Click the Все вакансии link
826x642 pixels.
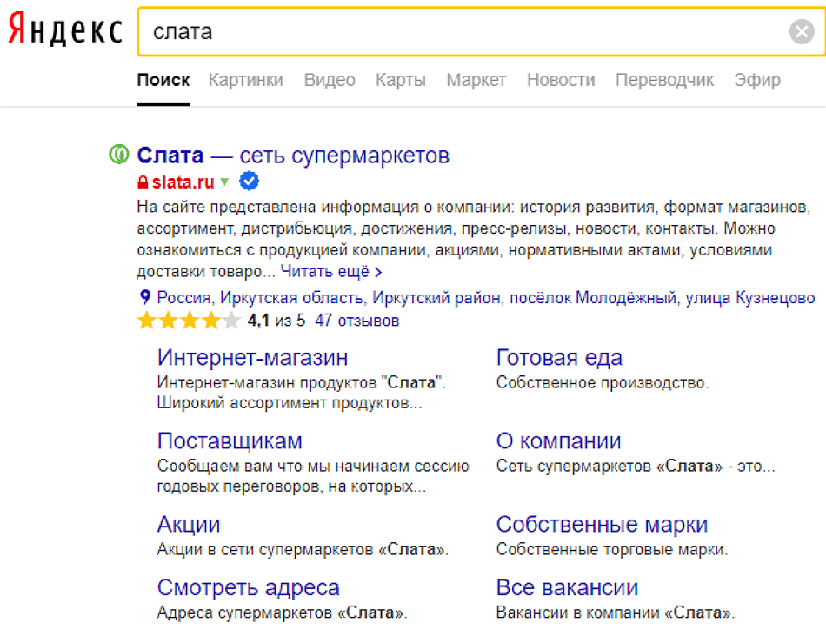coord(567,587)
